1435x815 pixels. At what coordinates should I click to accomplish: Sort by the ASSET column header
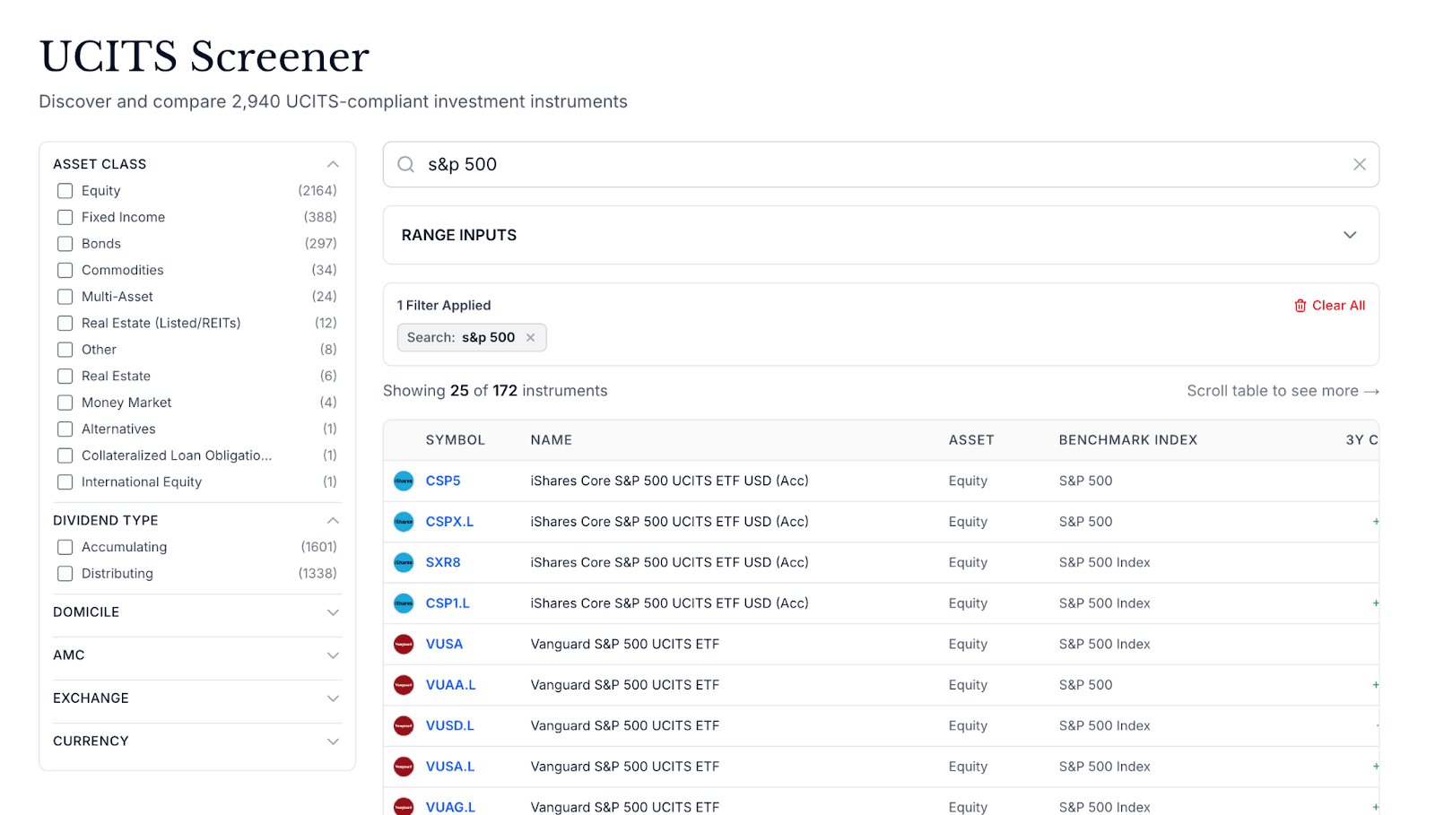click(x=971, y=440)
